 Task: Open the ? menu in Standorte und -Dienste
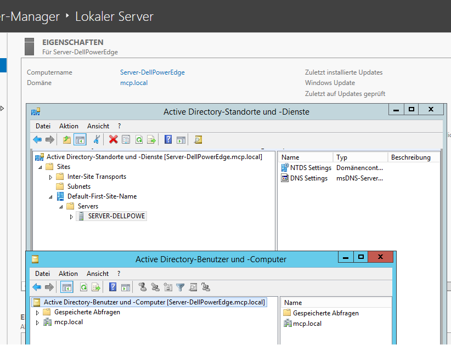[120, 126]
